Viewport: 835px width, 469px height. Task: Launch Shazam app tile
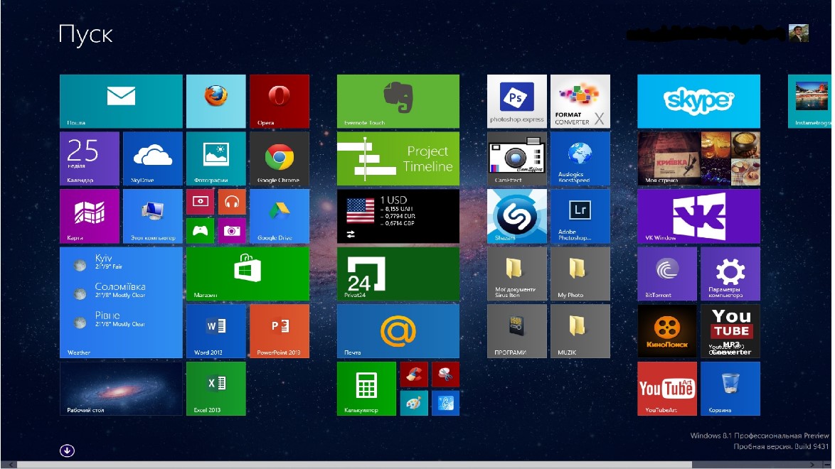click(x=516, y=216)
